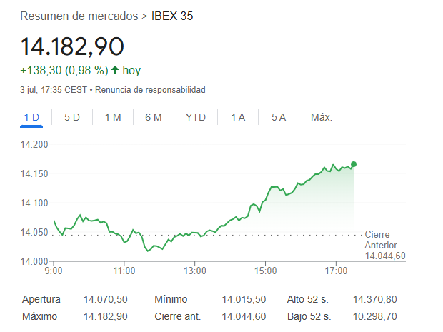Click the Mínimo value 14.015,50

(244, 299)
